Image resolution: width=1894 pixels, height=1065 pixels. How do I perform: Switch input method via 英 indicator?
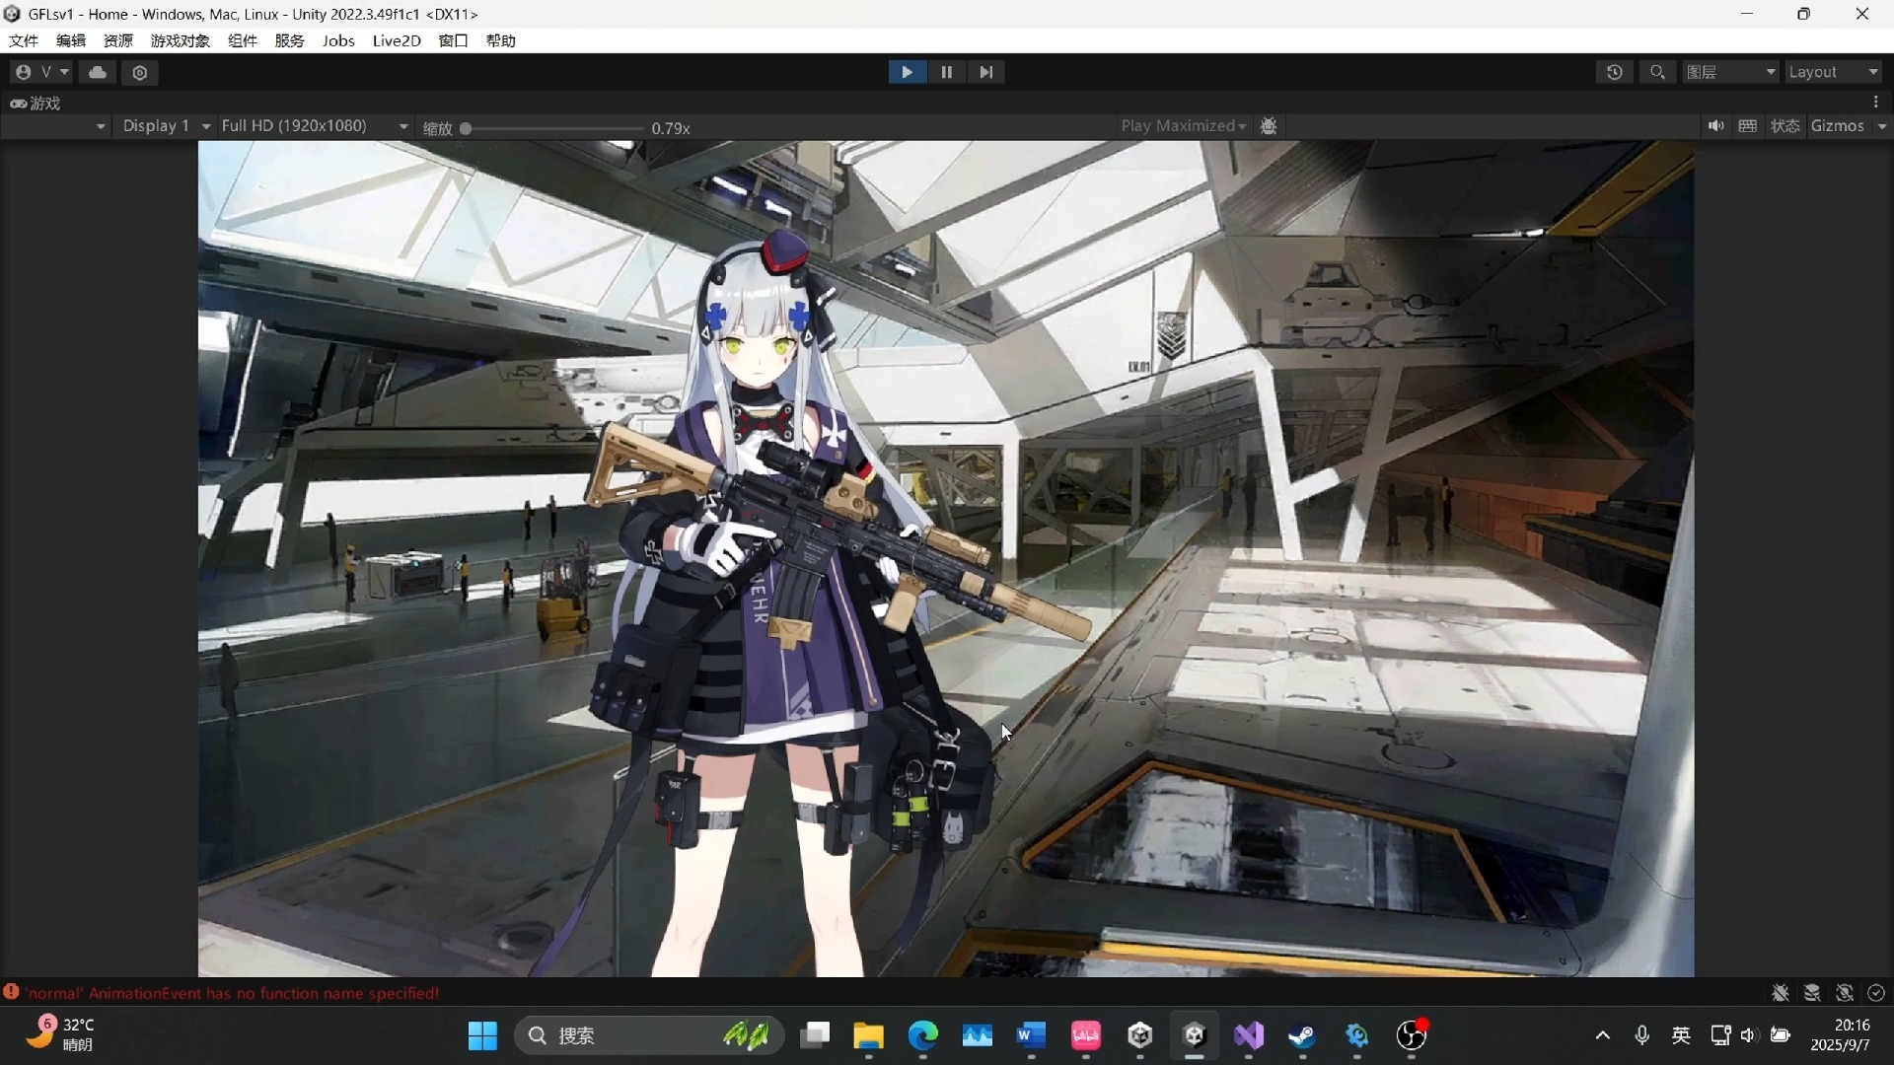point(1682,1035)
